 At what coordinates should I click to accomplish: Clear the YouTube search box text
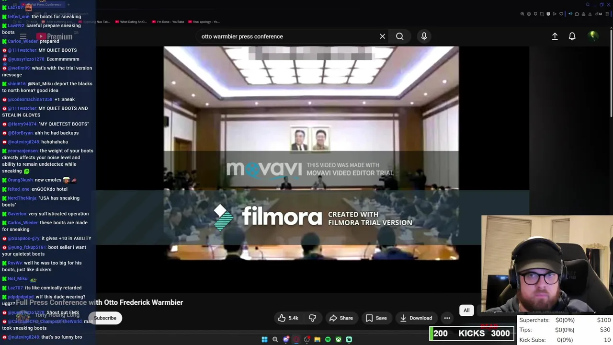coord(382,36)
